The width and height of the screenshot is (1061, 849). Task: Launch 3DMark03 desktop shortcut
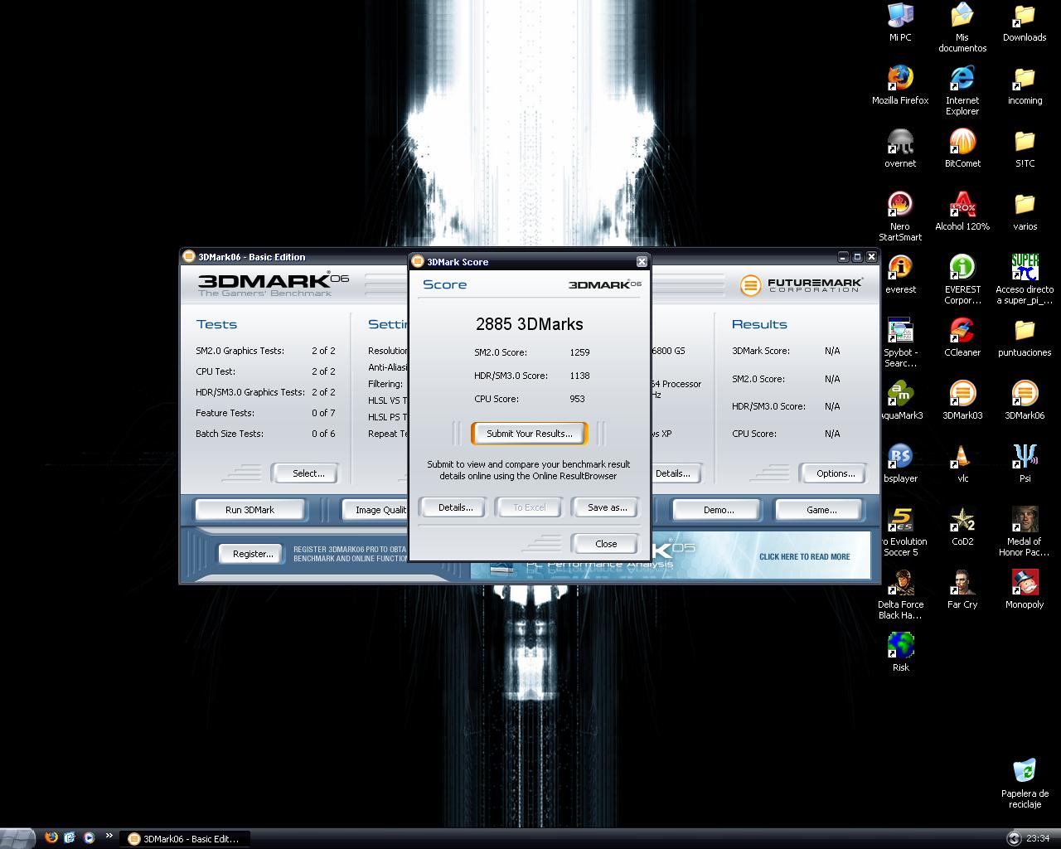962,400
